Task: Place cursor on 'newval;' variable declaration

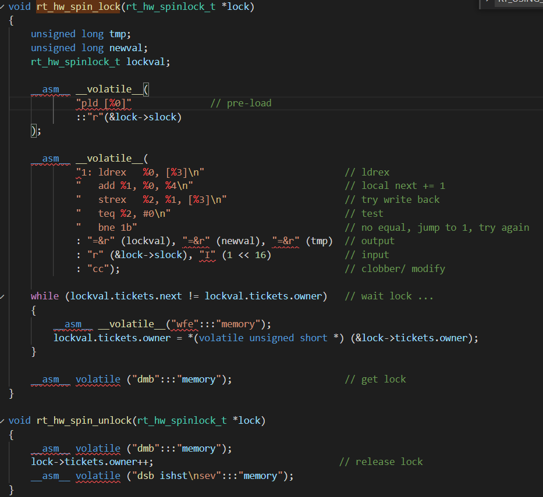Action: [129, 48]
